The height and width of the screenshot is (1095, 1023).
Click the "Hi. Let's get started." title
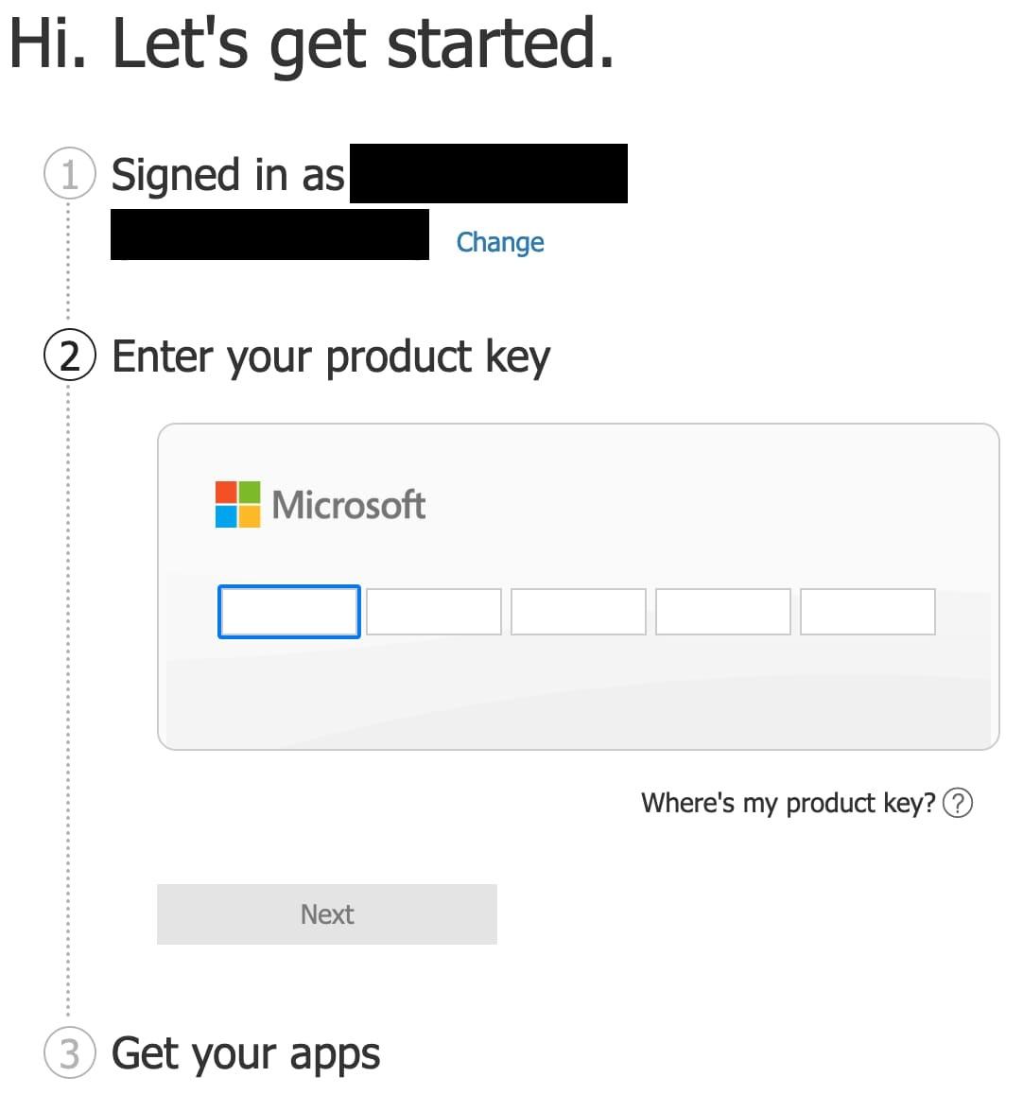312,44
